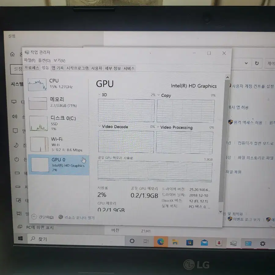The image size is (275, 275).
Task: Click the focus assist moon icon in Settings
Action: pos(16,145)
